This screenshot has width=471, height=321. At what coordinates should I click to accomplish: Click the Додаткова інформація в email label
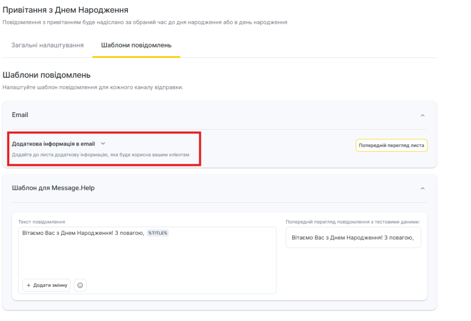pos(53,144)
